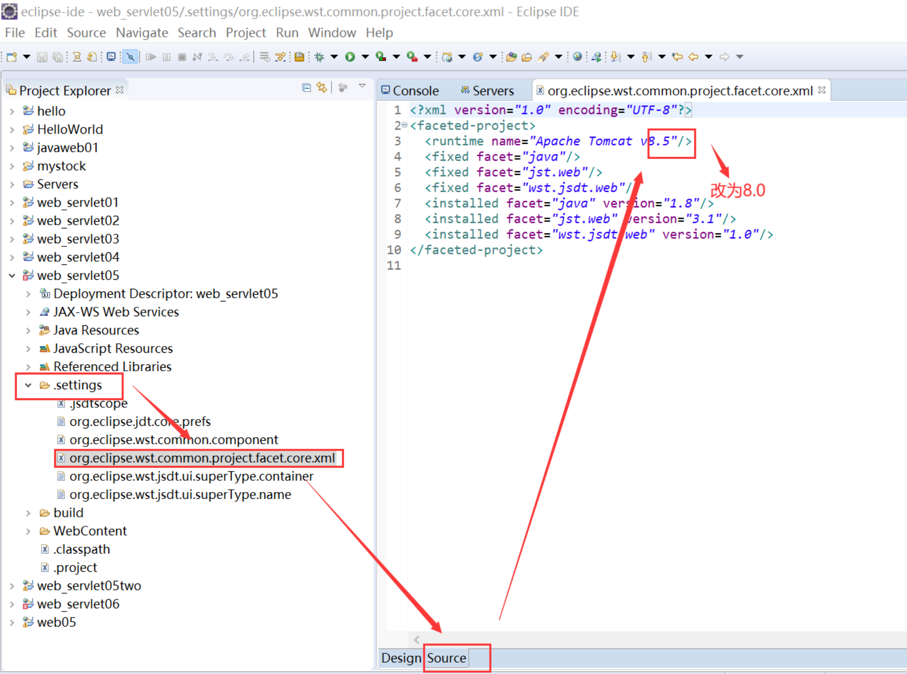Screen dimensions: 907x674
Task: Click the Save All toolbar icon
Action: (x=58, y=57)
